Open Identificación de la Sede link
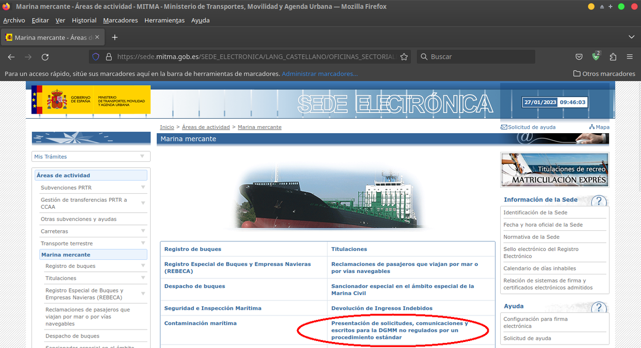 coord(535,212)
